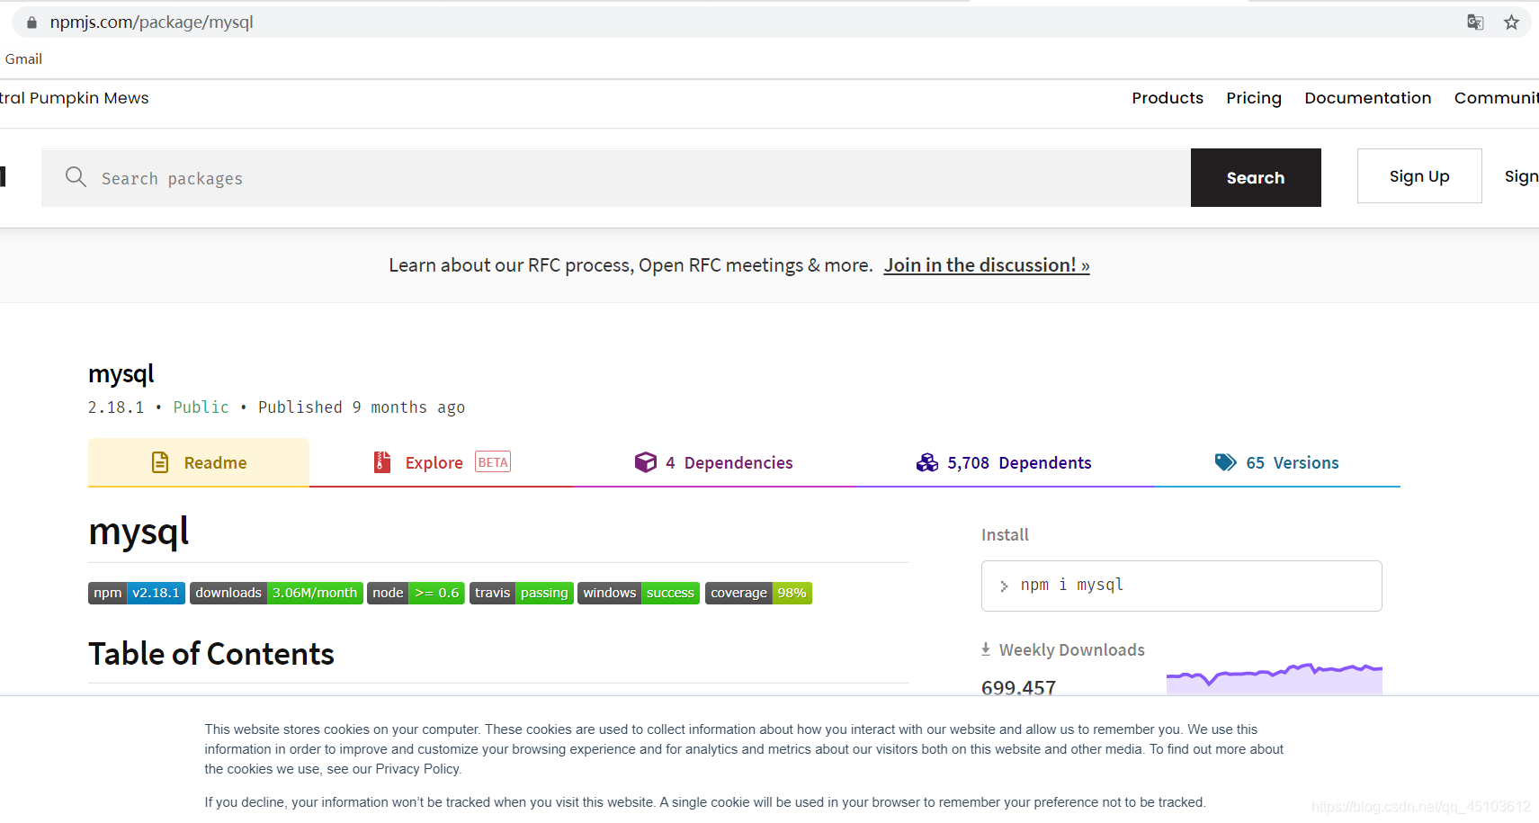This screenshot has width=1539, height=823.
Task: Open the Documentation link in navbar
Action: (x=1368, y=98)
